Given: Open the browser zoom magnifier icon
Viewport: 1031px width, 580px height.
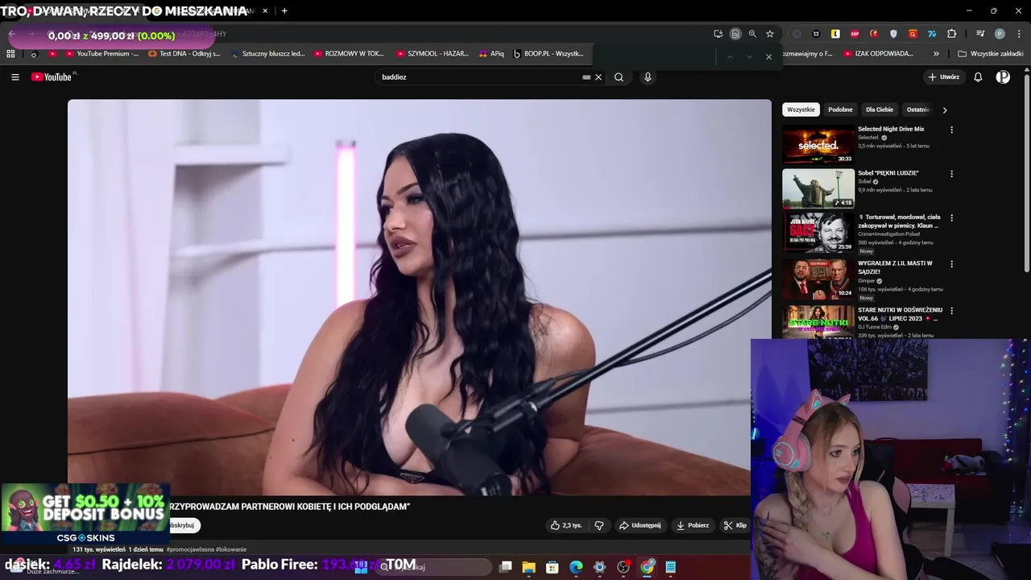Looking at the screenshot, I should [752, 34].
